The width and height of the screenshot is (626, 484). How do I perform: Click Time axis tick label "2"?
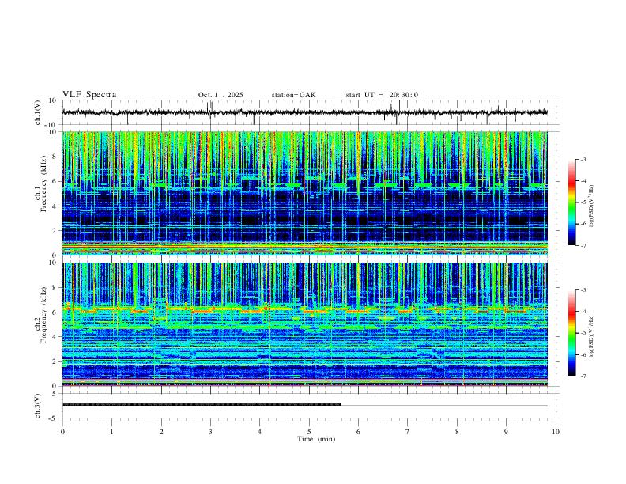click(x=161, y=432)
